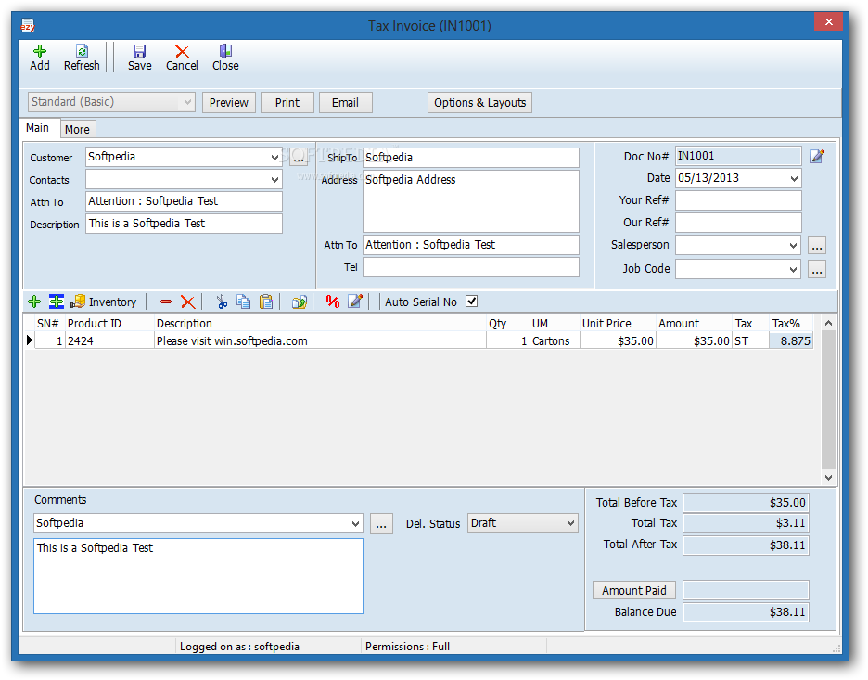Viewport: 868px width, 680px height.
Task: Click the clipboard paste icon
Action: (266, 302)
